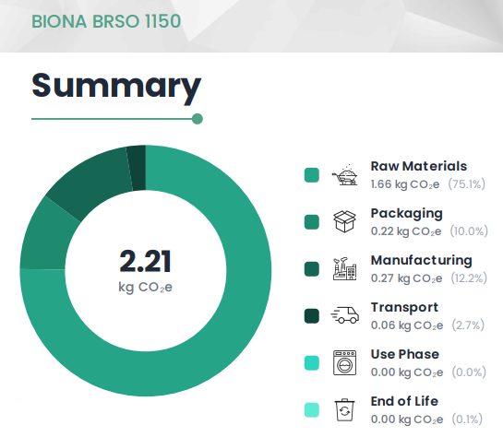Click the '(2.7%)' percentage
The width and height of the screenshot is (503, 437).
(x=468, y=325)
